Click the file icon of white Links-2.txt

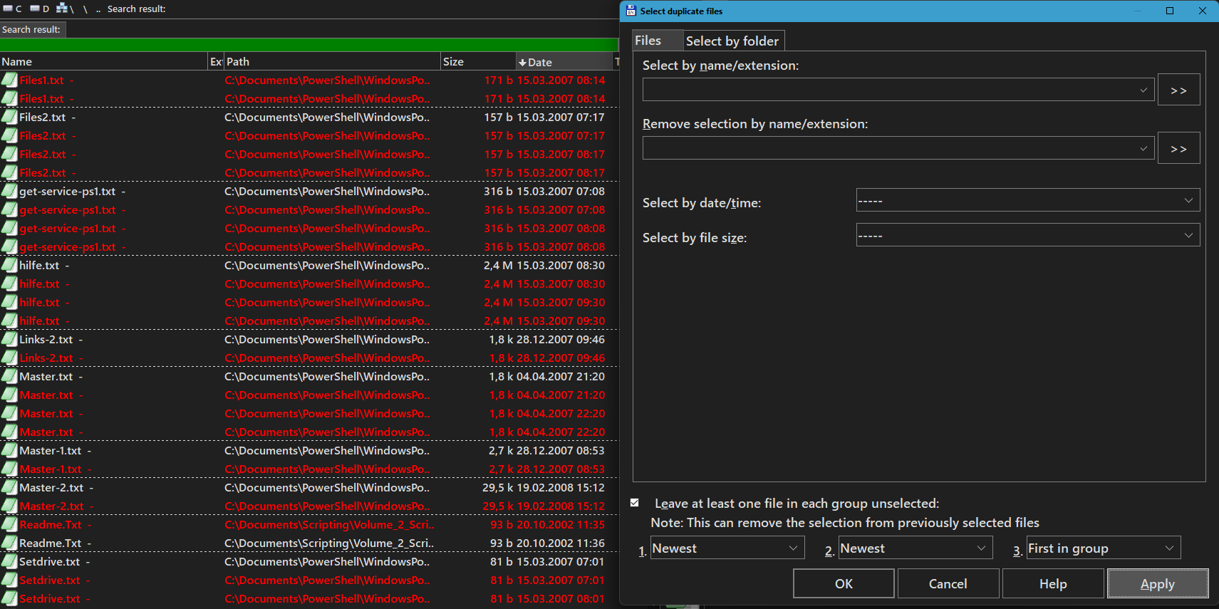pos(9,340)
